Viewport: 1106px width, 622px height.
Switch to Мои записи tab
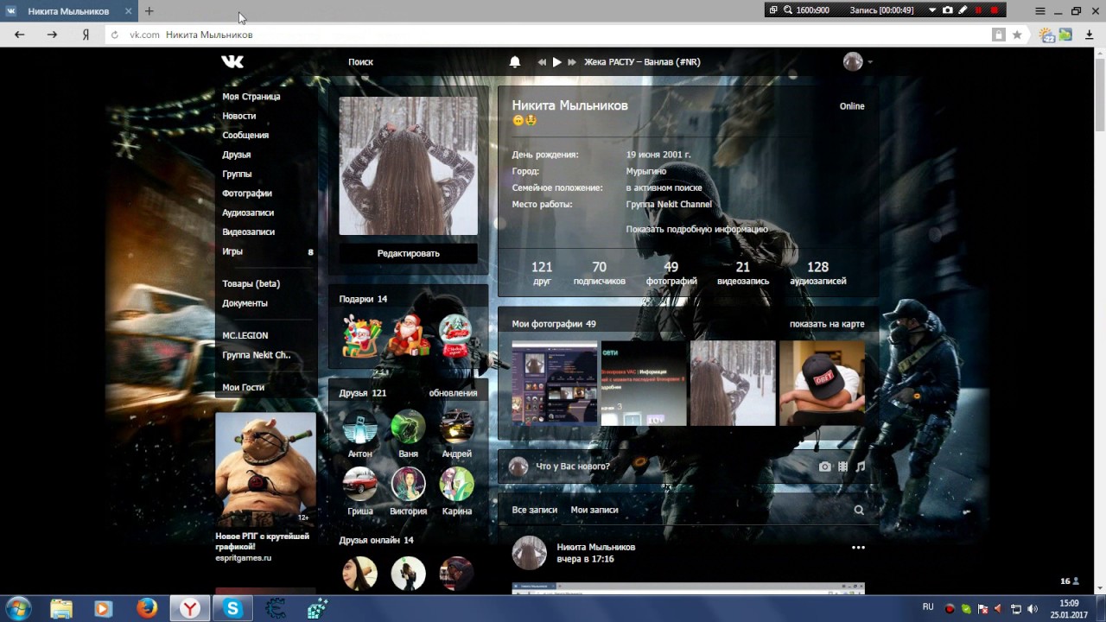(594, 510)
